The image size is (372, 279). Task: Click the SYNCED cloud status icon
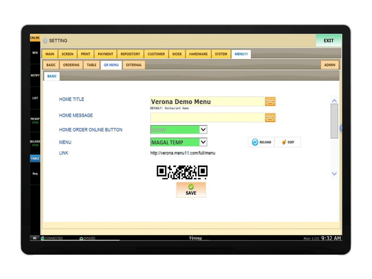(x=81, y=238)
